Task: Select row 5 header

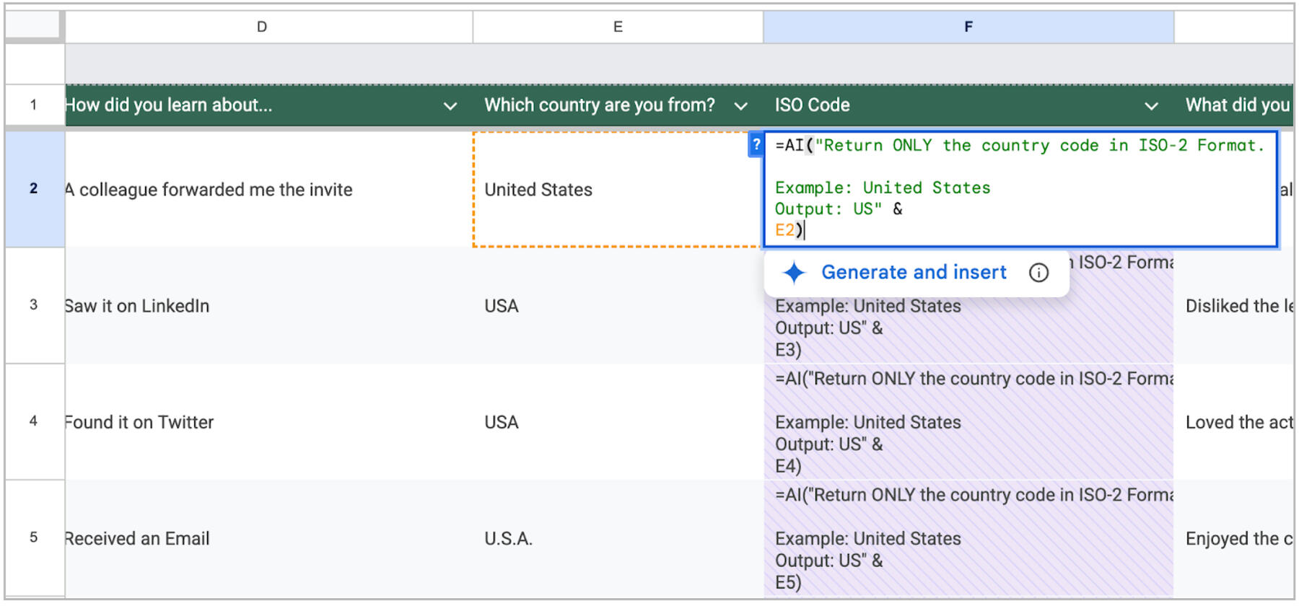Action: click(34, 537)
